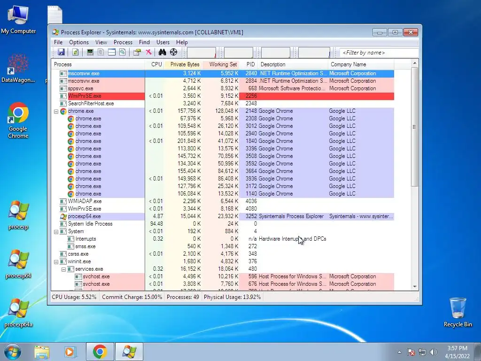Select the Google Chrome desktop shortcut

point(18,120)
